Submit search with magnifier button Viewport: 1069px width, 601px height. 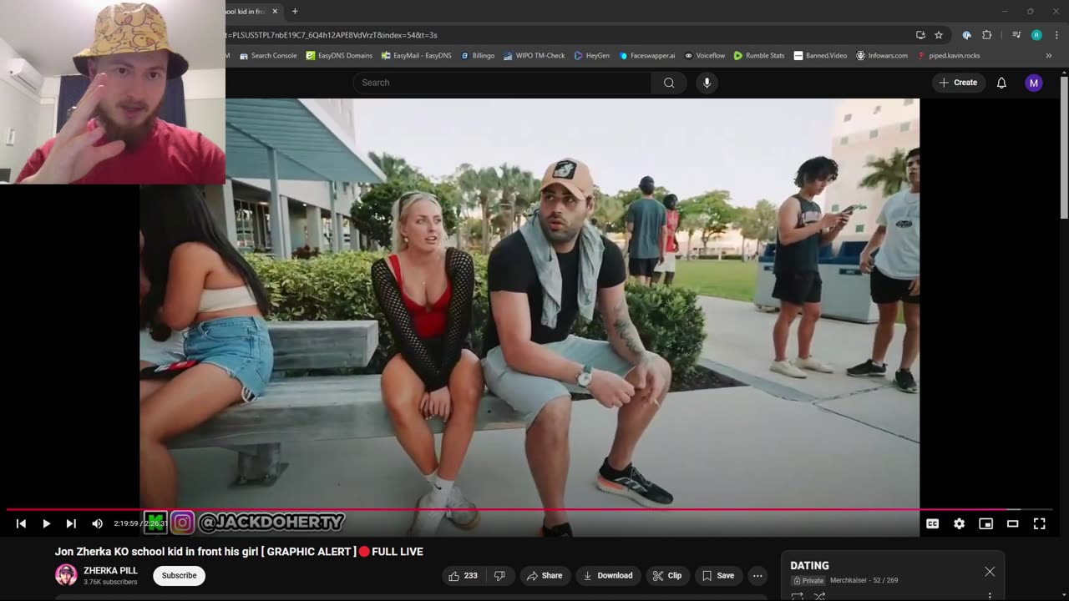click(x=669, y=83)
